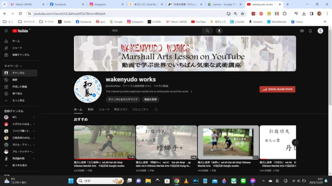Open 螳螂手+ video thumbnail
Image resolution: width=332 pixels, height=186 pixels.
click(x=166, y=142)
